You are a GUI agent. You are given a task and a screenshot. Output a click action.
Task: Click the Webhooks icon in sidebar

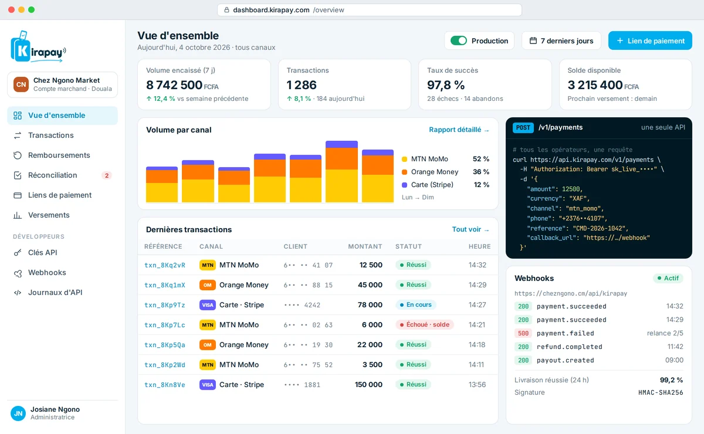pyautogui.click(x=18, y=273)
